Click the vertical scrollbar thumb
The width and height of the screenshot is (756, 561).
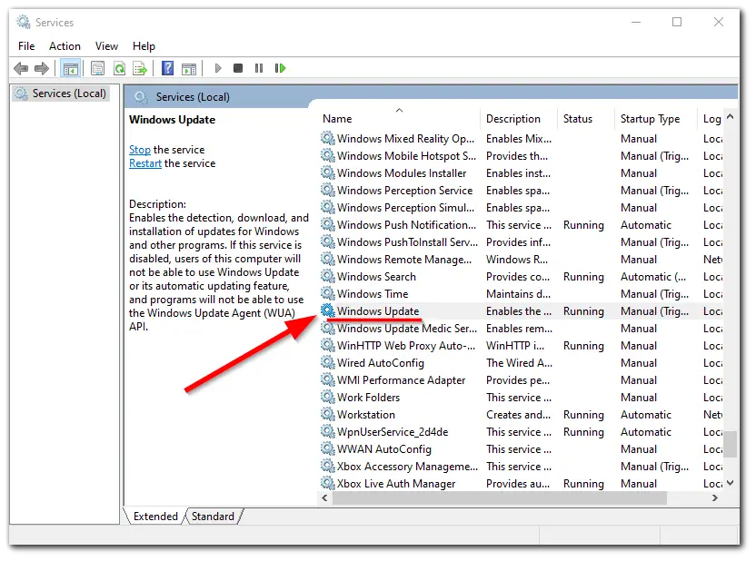click(731, 444)
